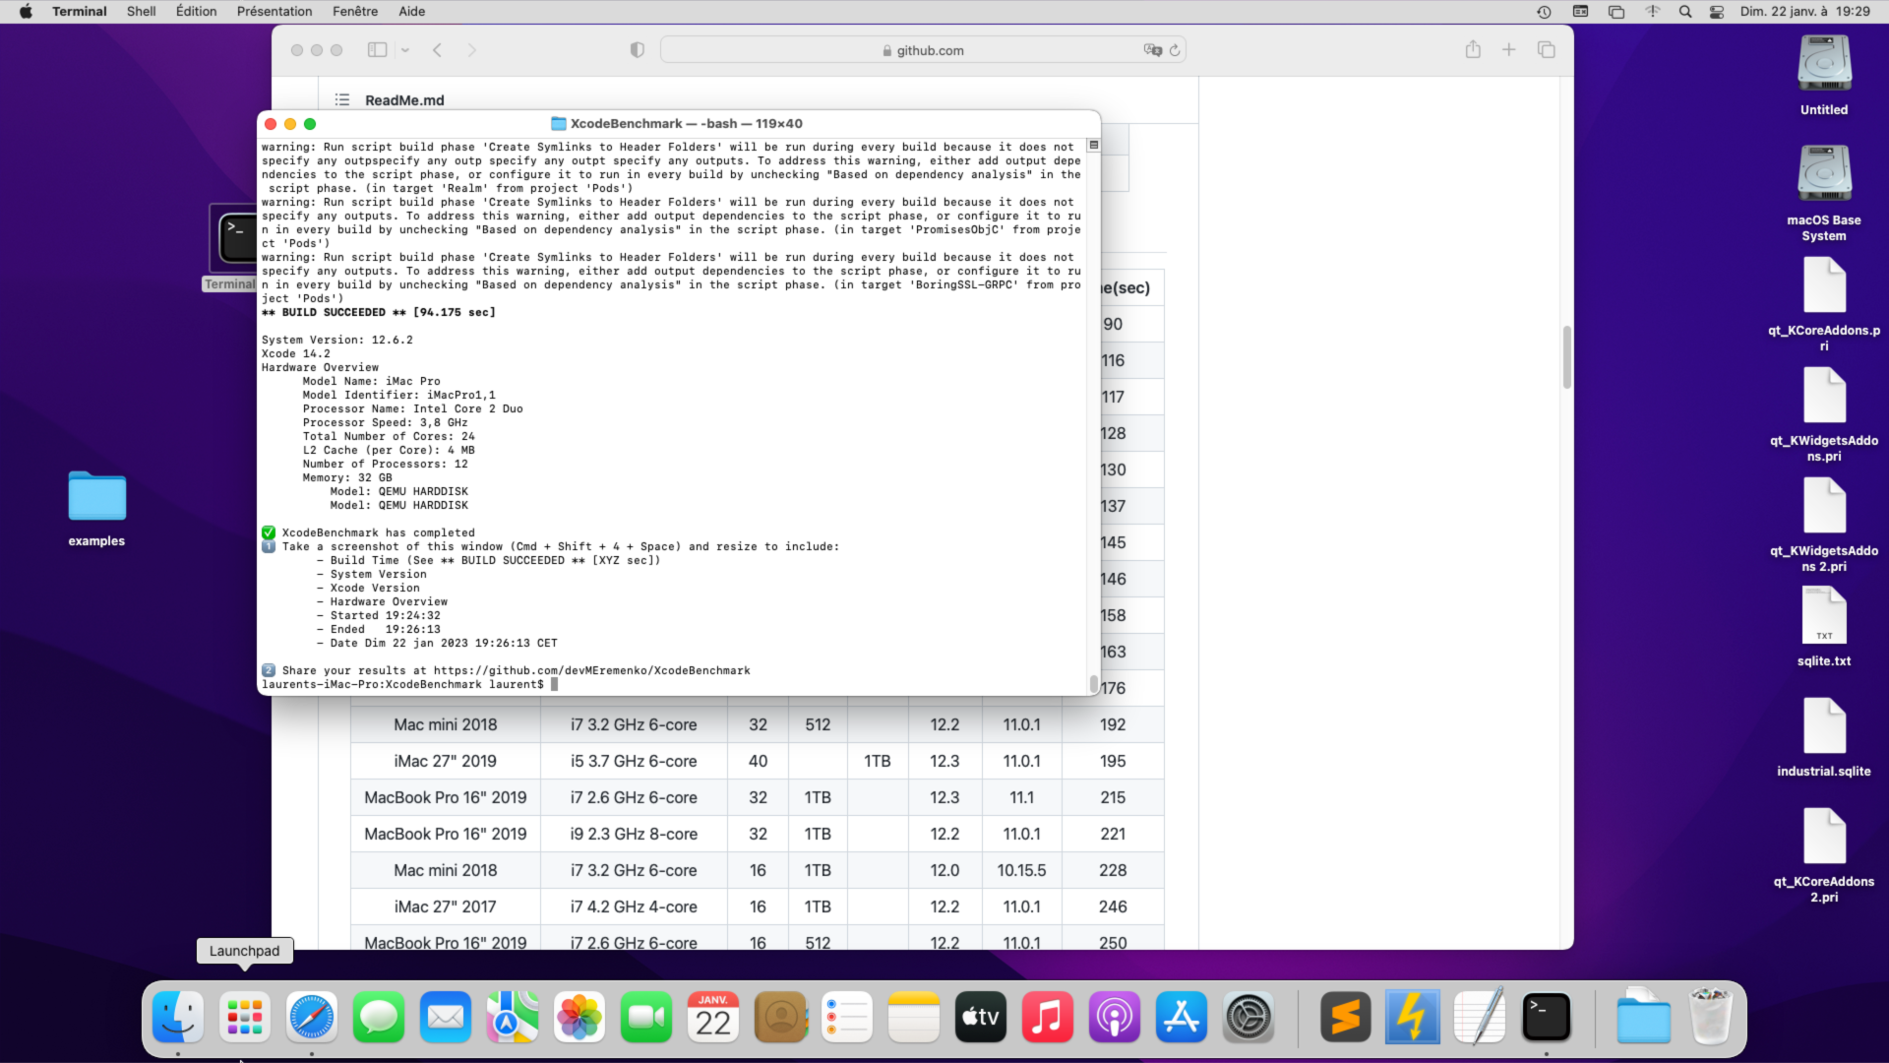1889x1063 pixels.
Task: Open Maps app in Dock
Action: [x=513, y=1017]
